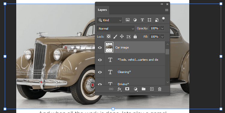The image size is (225, 113).
Task: Click the bottom-center transform handle
Action: 113,109
